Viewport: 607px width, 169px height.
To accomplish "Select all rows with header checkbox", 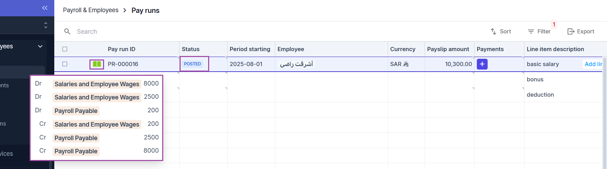I will (x=65, y=49).
